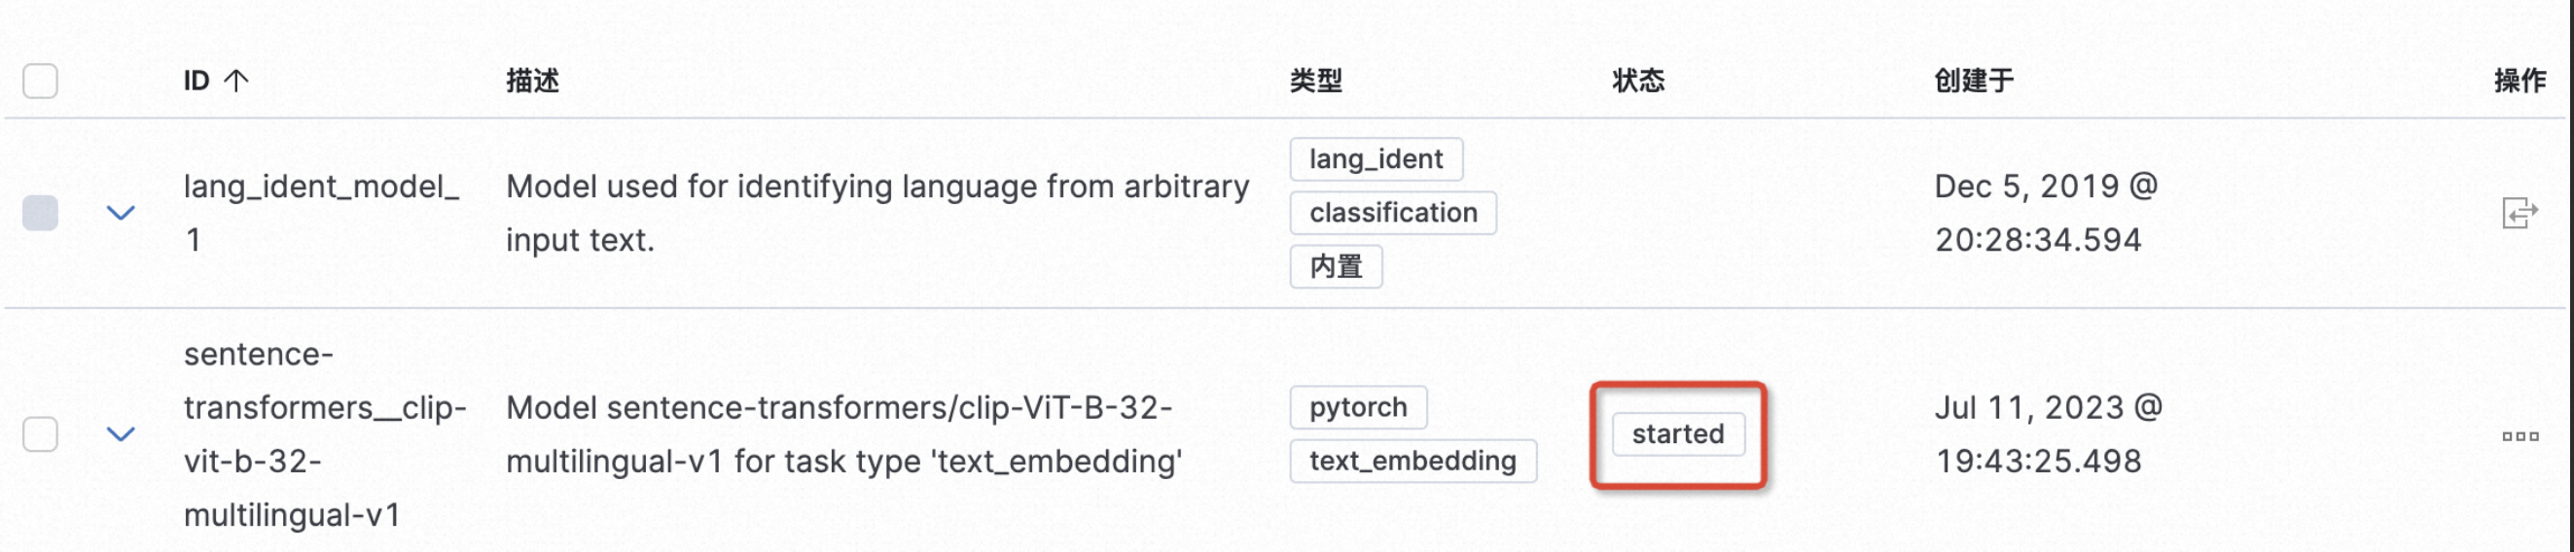2574x552 pixels.
Task: Click the started status badge
Action: pyautogui.click(x=1679, y=434)
